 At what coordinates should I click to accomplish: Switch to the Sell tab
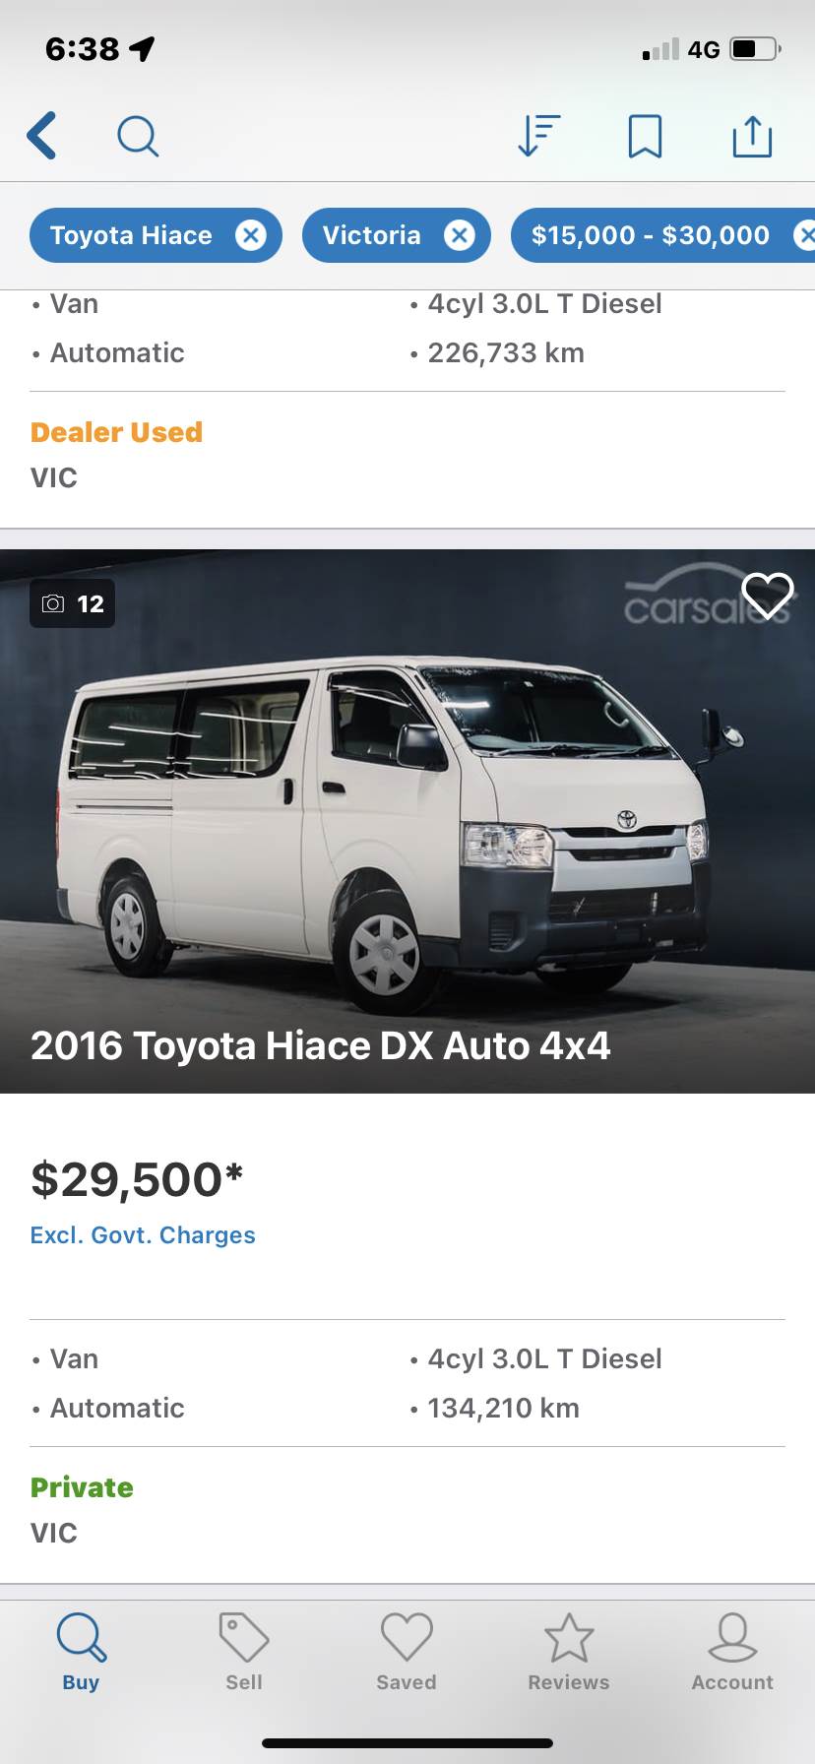(x=244, y=1653)
